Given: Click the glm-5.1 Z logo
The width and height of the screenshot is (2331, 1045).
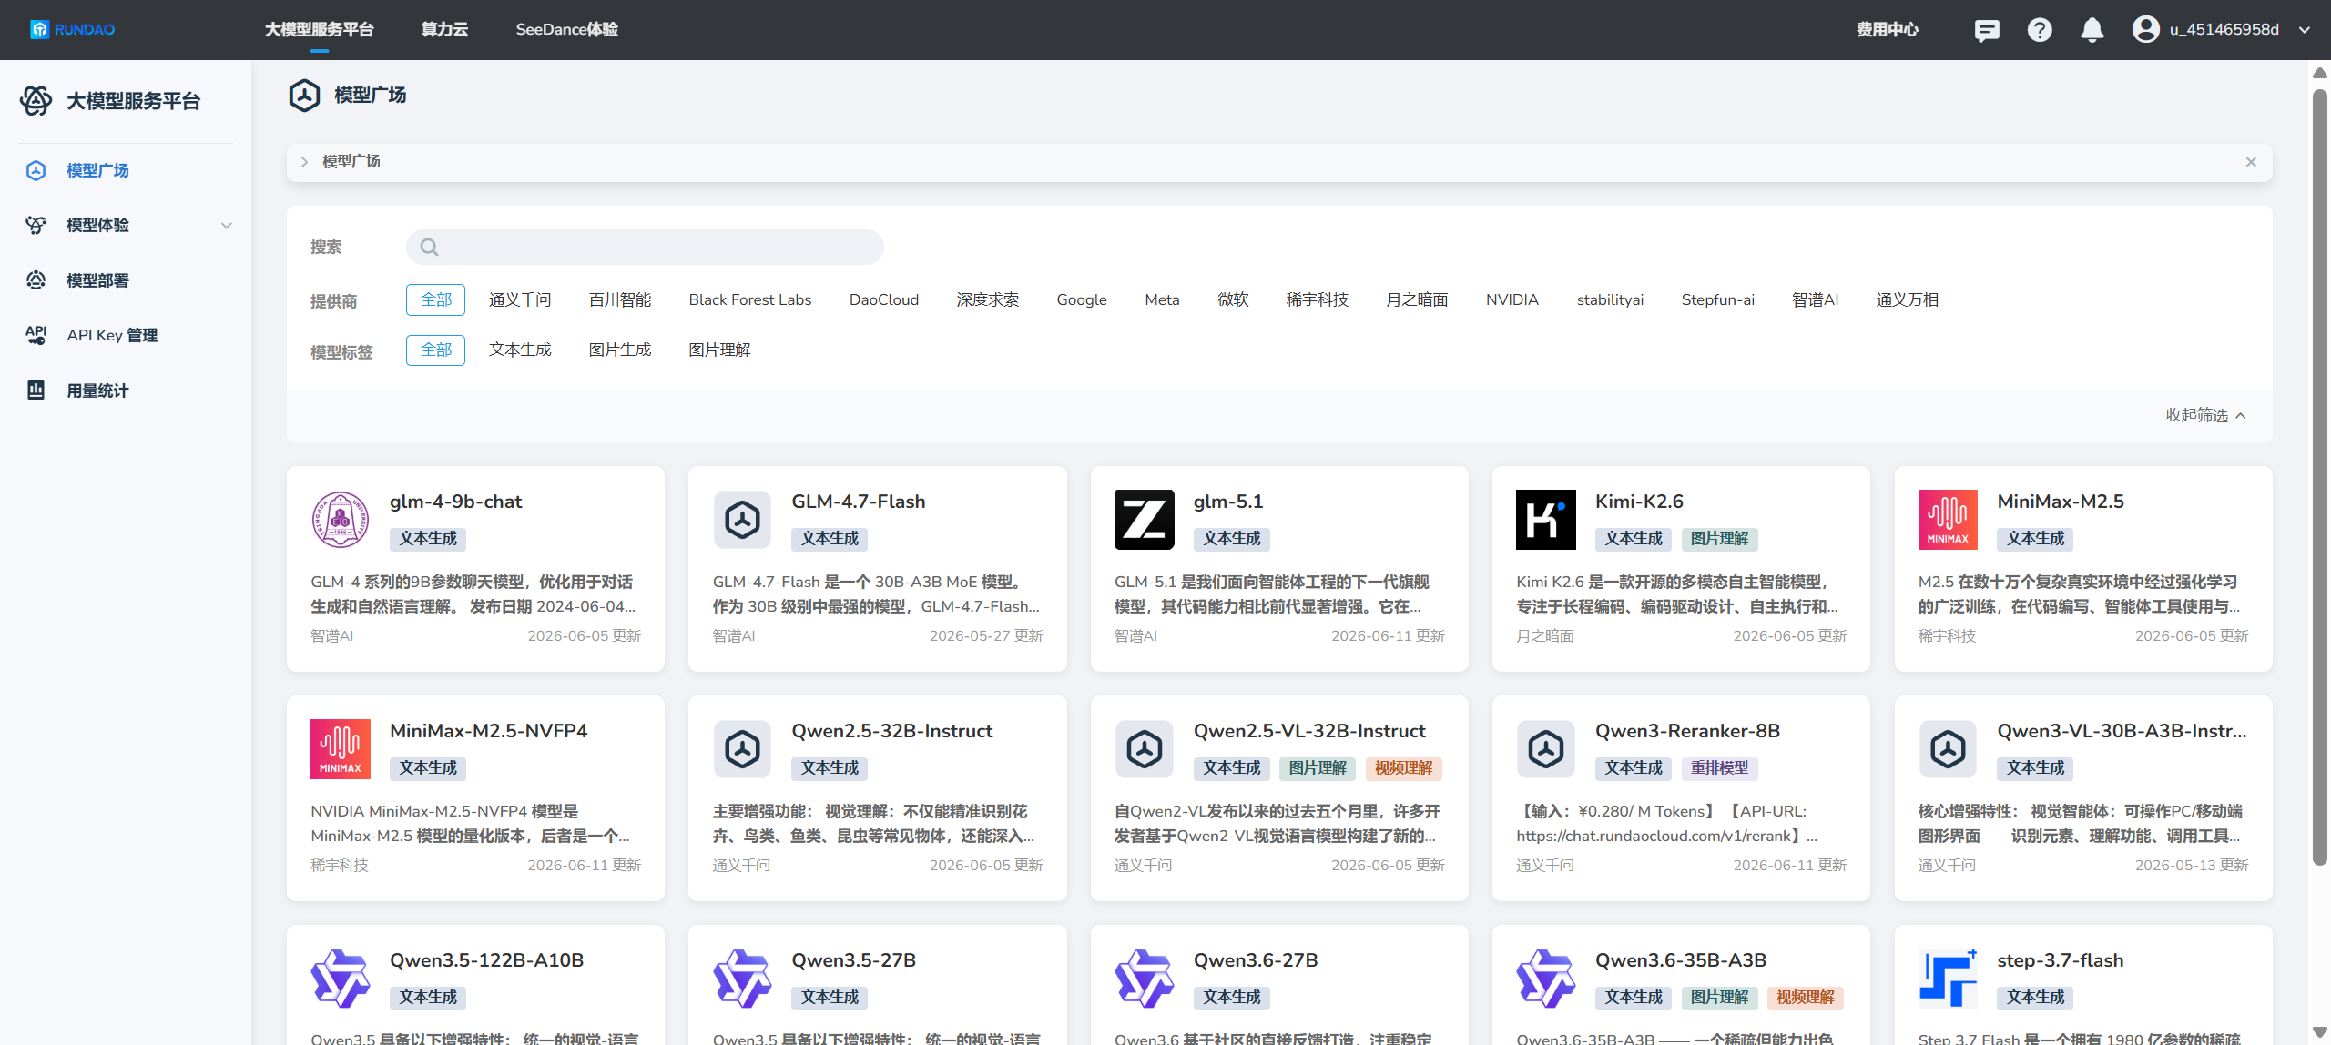Looking at the screenshot, I should pyautogui.click(x=1145, y=520).
